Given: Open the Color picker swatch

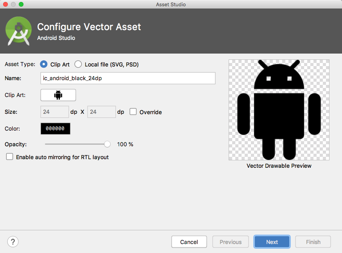Looking at the screenshot, I should point(55,128).
